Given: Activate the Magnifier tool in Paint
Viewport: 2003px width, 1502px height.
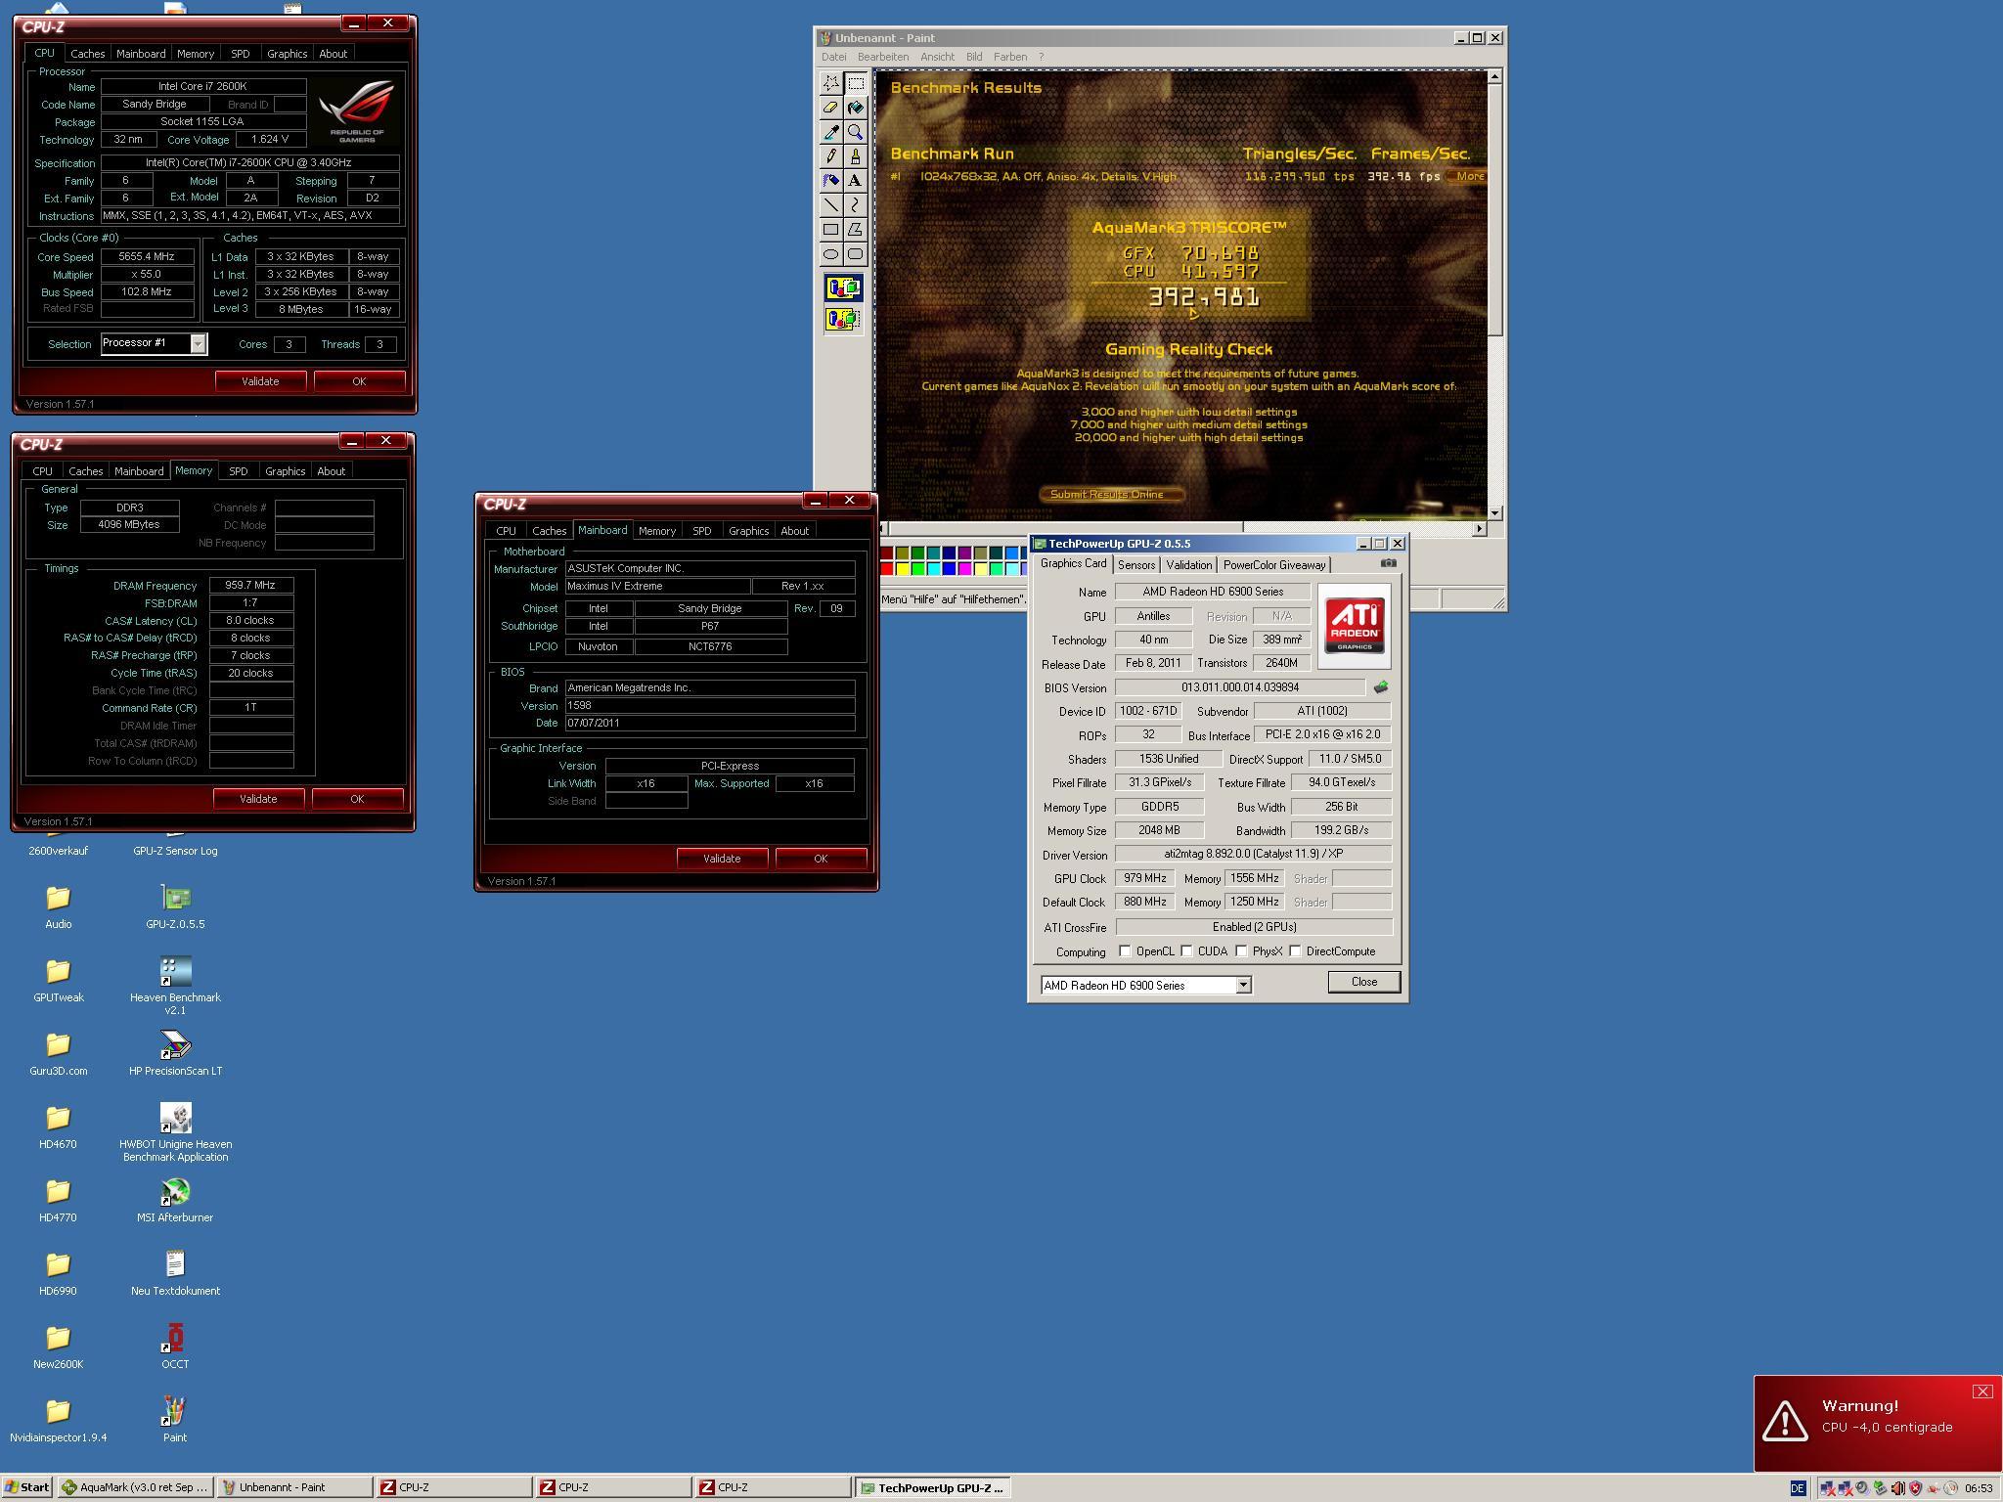Looking at the screenshot, I should (x=855, y=132).
